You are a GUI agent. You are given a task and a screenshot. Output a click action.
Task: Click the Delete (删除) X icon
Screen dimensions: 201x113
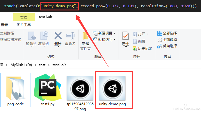click(58, 36)
